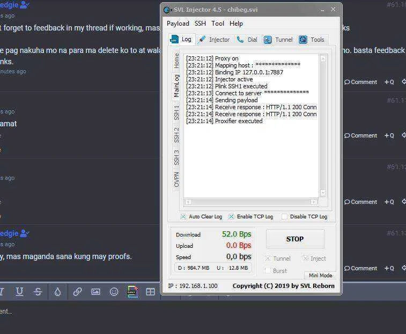This screenshot has height=334, width=406.
Task: Click Comment link on the third post
Action: point(360,202)
